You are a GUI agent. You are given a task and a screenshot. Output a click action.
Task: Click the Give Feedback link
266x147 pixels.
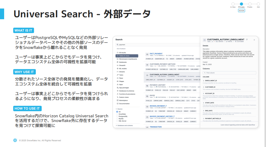pyautogui.click(x=121, y=49)
